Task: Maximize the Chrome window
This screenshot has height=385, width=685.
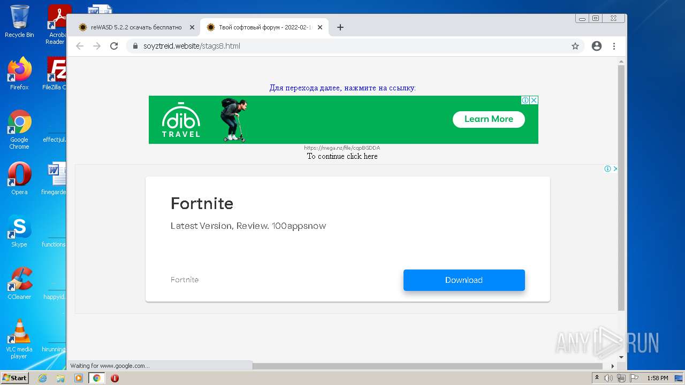Action: click(595, 18)
